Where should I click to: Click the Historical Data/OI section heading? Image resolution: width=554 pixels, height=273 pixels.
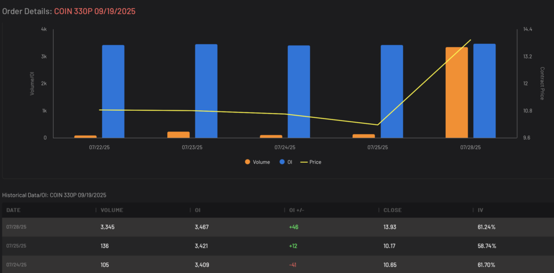54,195
